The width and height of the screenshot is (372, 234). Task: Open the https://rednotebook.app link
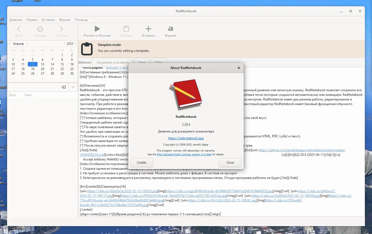186,138
